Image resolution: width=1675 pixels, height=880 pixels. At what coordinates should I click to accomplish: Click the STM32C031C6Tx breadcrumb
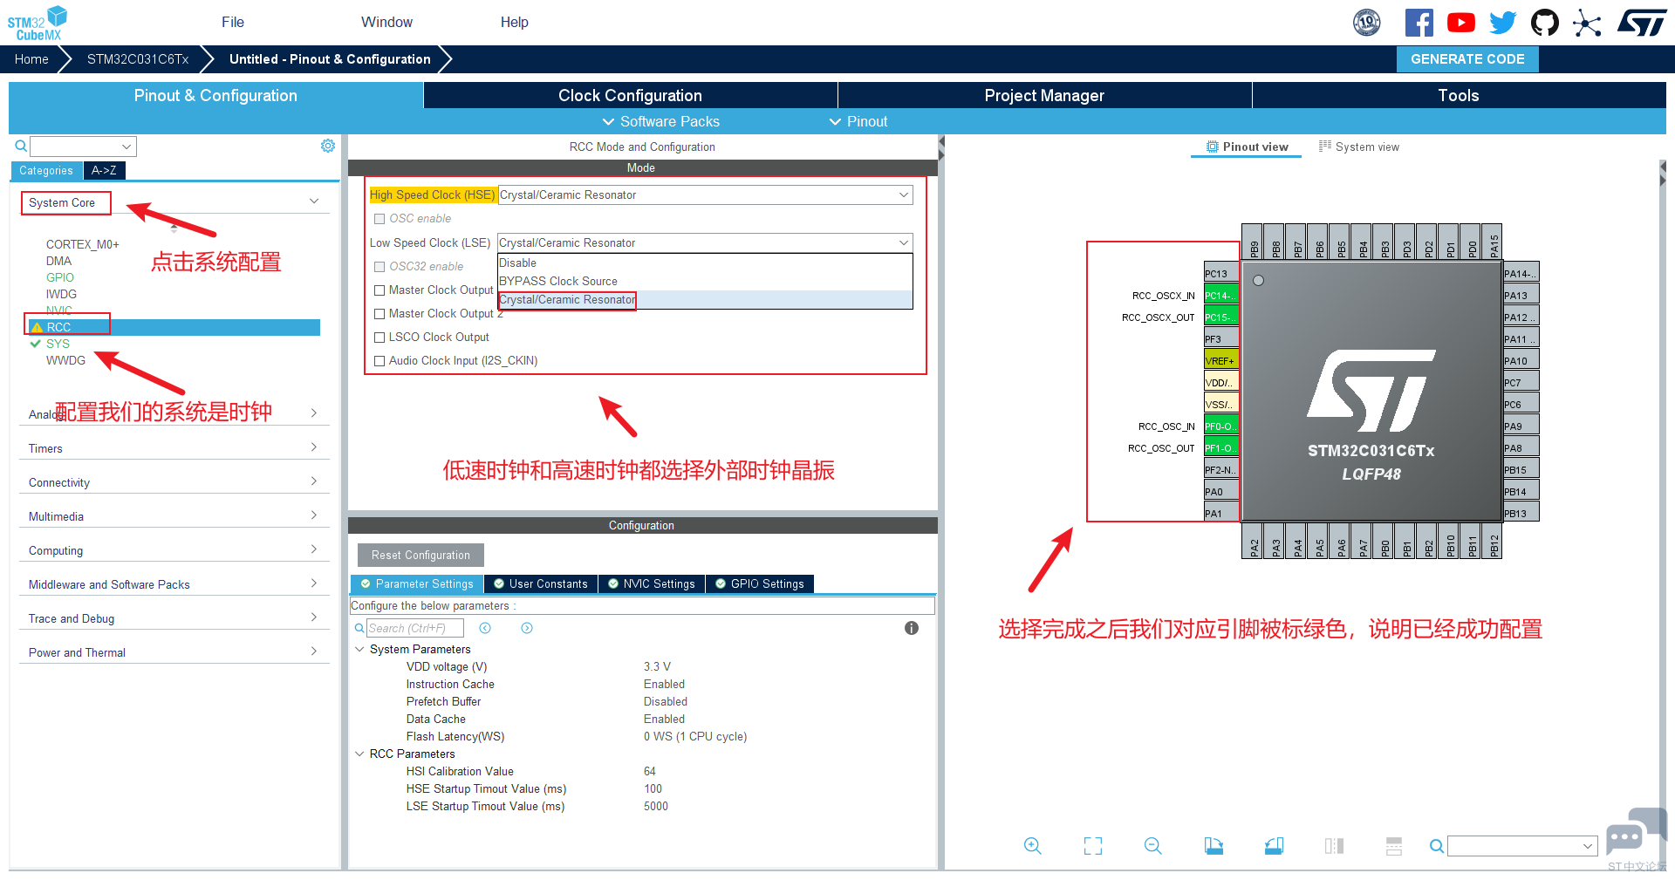138,59
